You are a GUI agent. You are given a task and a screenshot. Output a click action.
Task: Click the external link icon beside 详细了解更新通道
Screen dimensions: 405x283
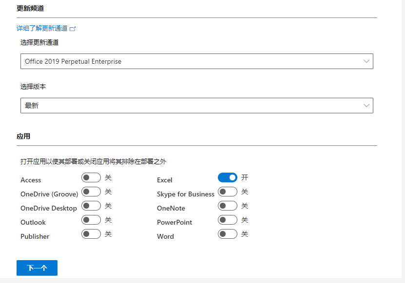[x=73, y=29]
